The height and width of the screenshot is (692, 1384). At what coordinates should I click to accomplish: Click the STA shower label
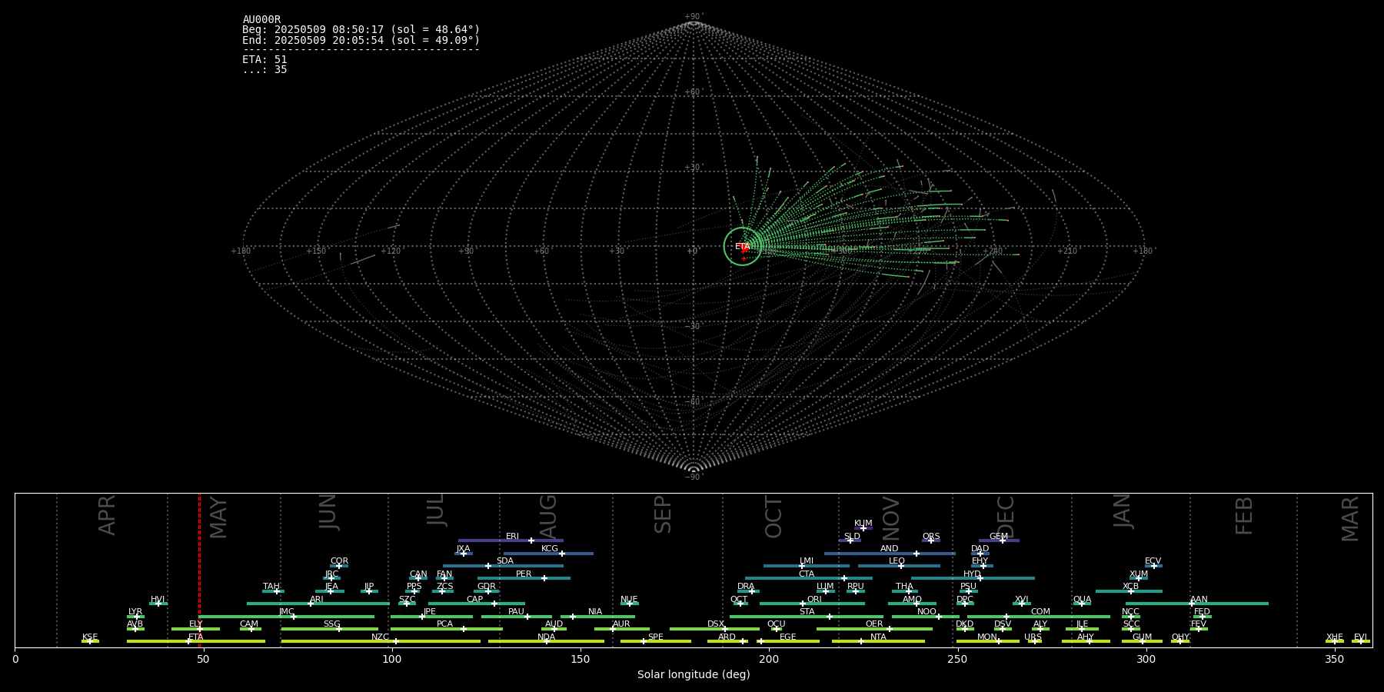point(807,611)
